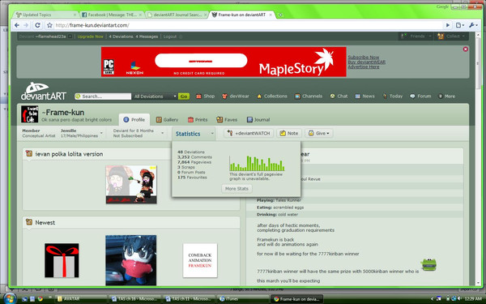The height and width of the screenshot is (304, 486).
Task: Click the deviantART logo
Action: pyautogui.click(x=44, y=91)
